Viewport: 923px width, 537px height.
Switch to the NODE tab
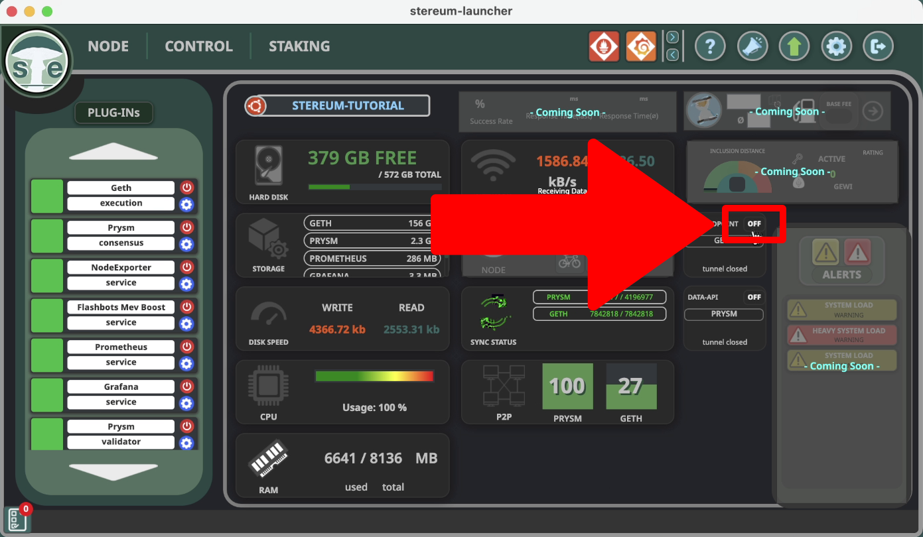click(108, 46)
